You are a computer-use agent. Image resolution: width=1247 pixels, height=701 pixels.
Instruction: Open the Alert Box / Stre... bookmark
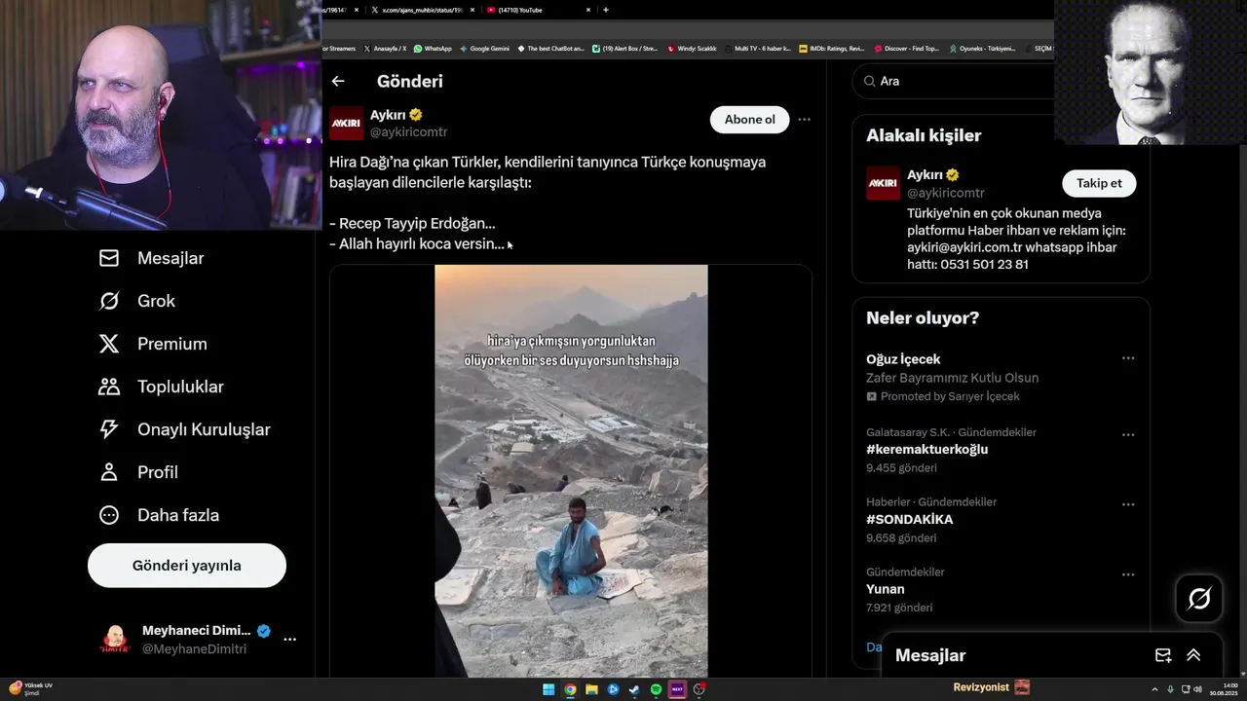[x=625, y=48]
